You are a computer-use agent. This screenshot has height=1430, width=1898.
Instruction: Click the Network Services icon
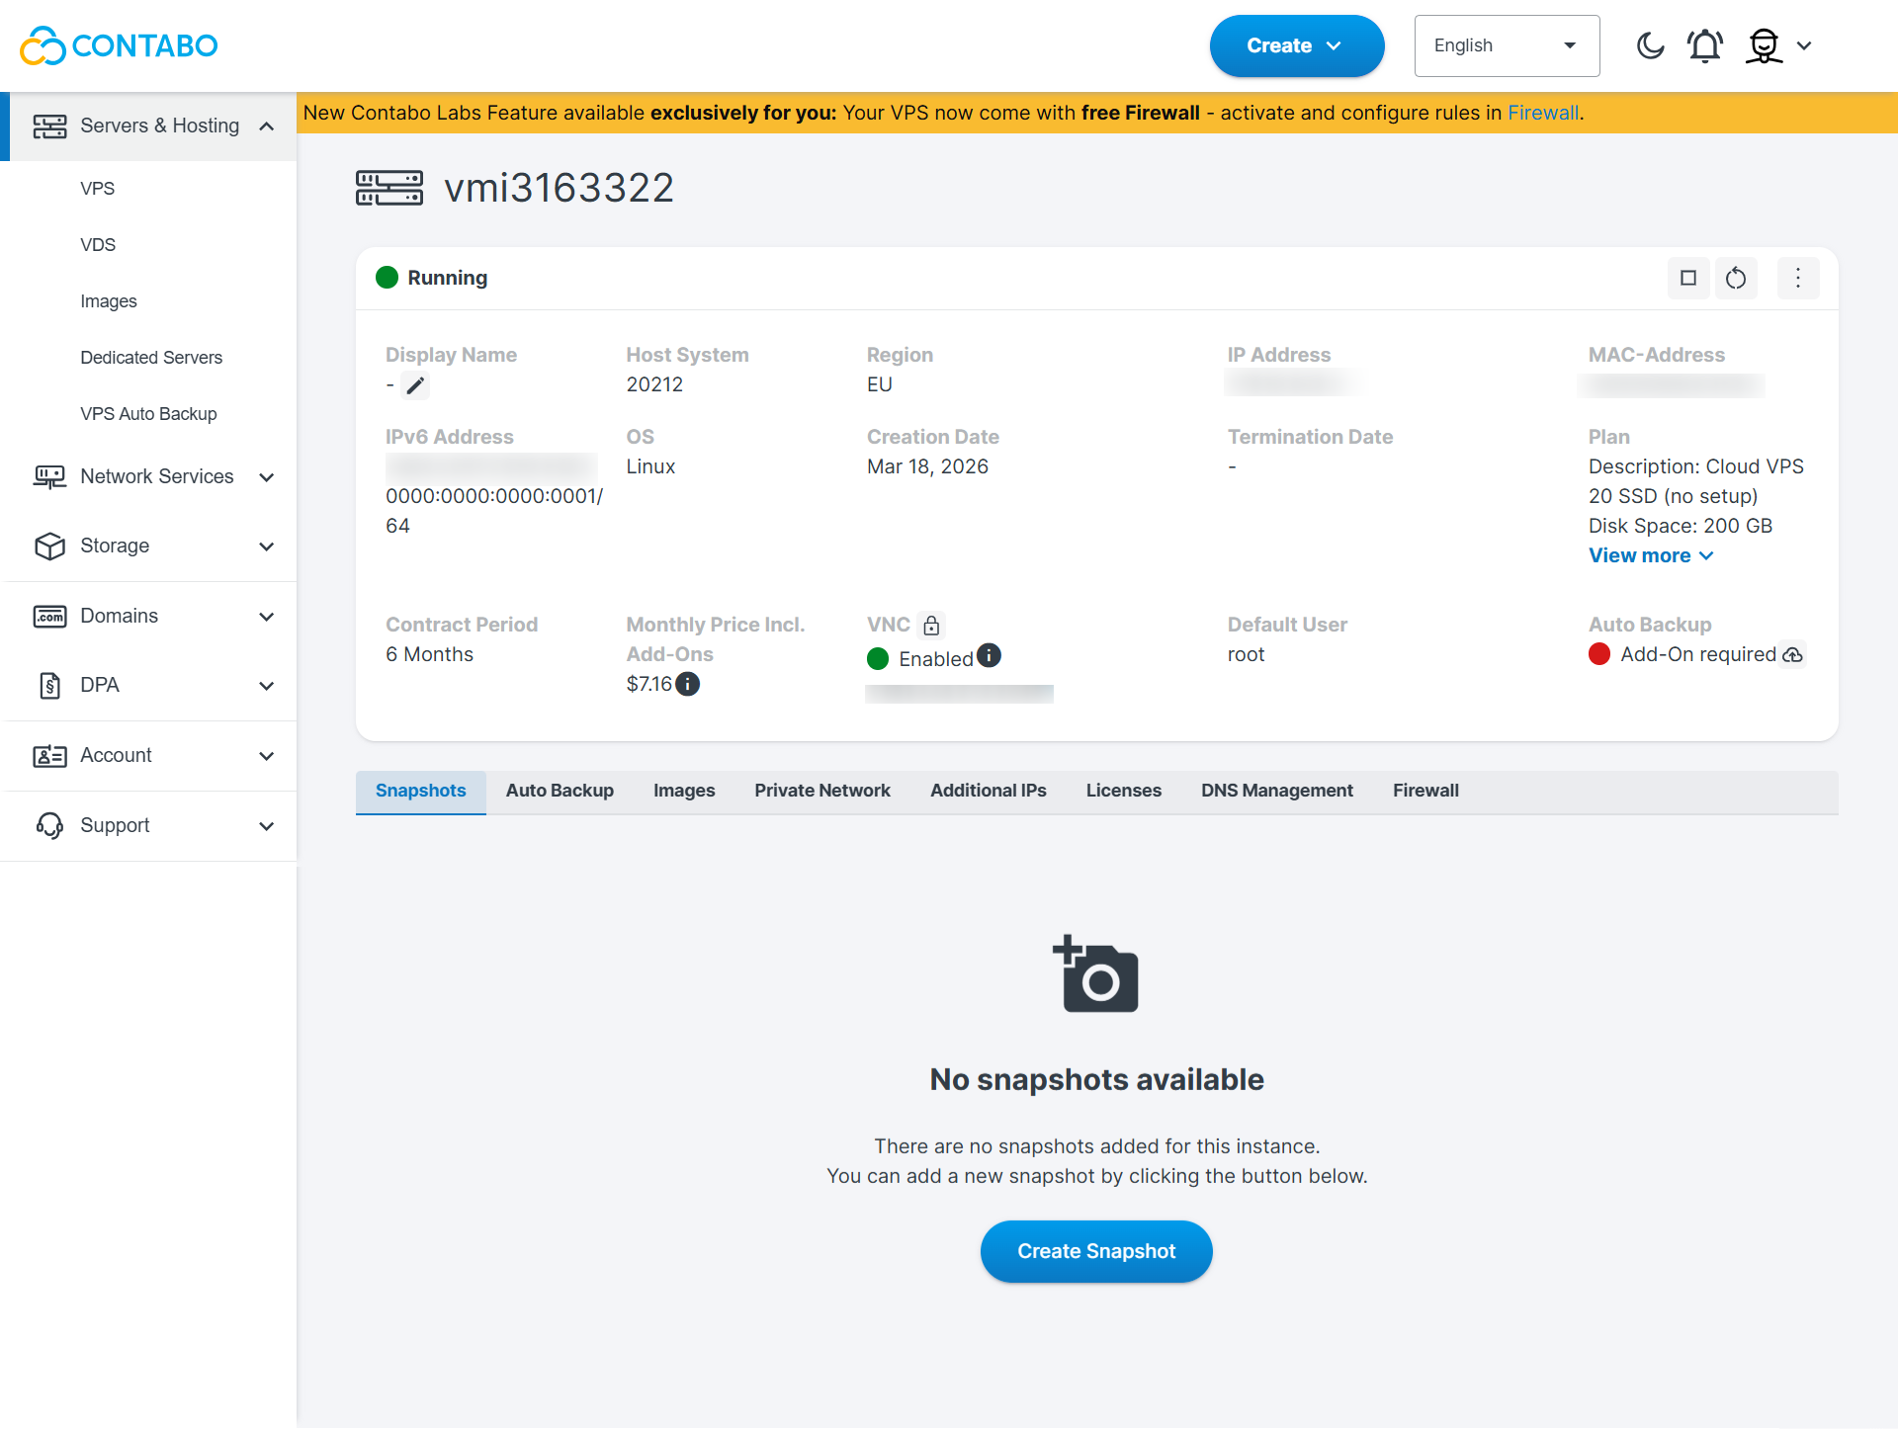49,477
